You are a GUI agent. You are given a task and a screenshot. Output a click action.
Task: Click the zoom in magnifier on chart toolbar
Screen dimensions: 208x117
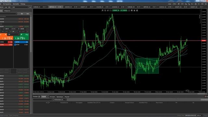point(102,10)
